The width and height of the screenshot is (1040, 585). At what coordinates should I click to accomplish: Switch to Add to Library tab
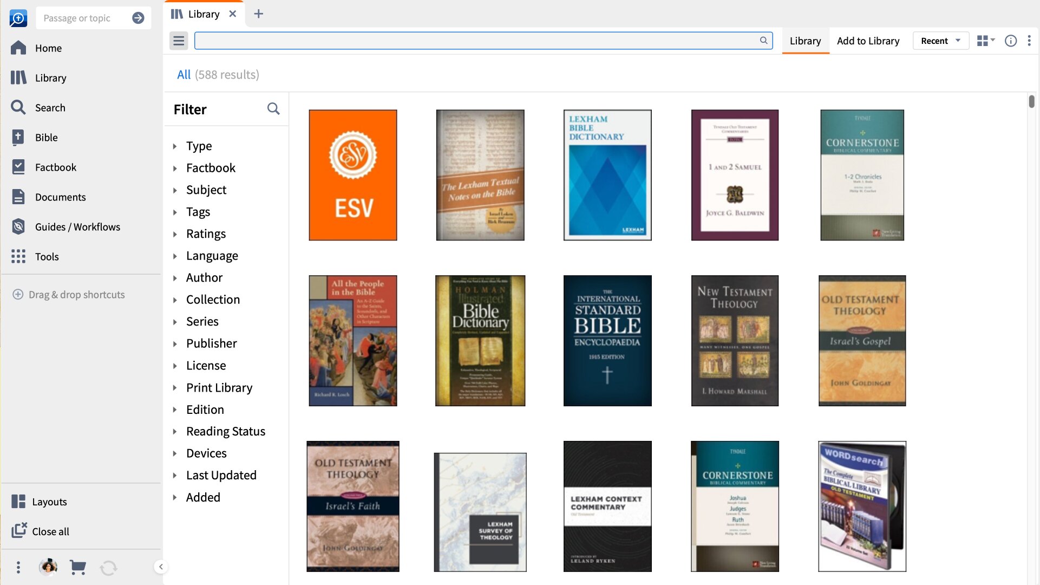point(868,41)
